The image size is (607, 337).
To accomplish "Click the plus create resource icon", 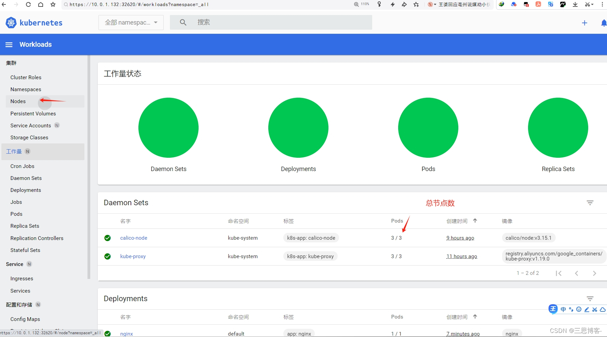I will (584, 23).
